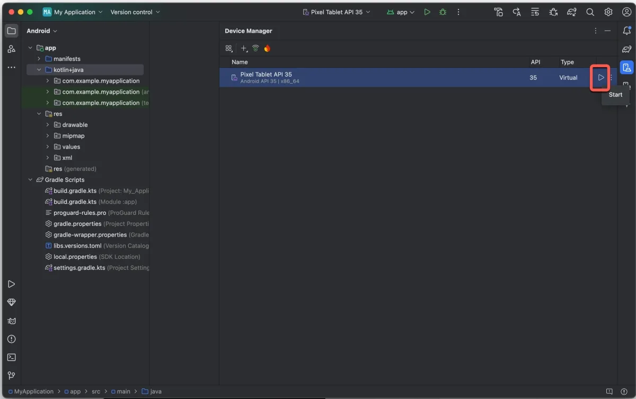Open the Android project view dropdown
The image size is (636, 399).
coord(42,31)
